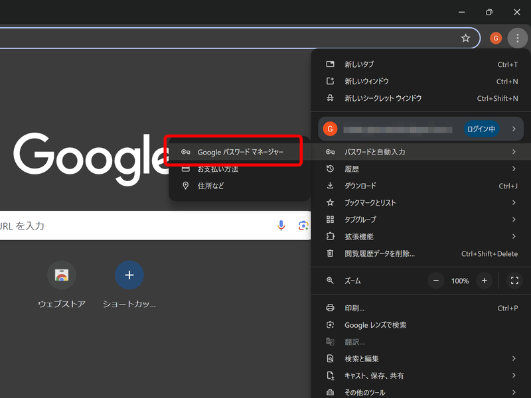Click the microphone icon for voice search
This screenshot has height=398, width=531.
(x=281, y=225)
